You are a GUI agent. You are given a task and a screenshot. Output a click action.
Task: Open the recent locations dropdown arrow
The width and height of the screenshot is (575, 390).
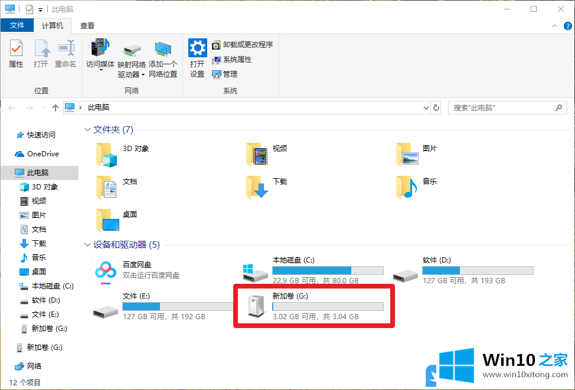point(43,108)
